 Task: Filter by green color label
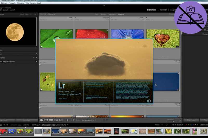tap(190, 125)
